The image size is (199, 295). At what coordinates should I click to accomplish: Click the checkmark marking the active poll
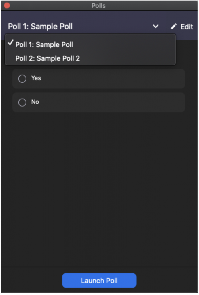click(11, 44)
